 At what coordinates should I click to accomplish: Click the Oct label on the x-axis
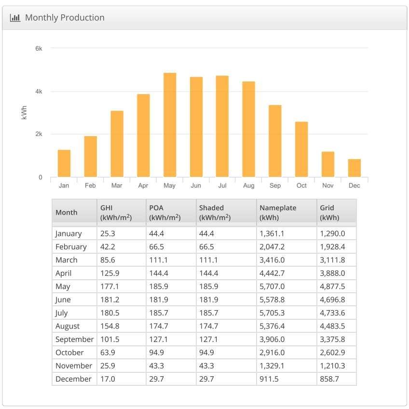pos(301,186)
